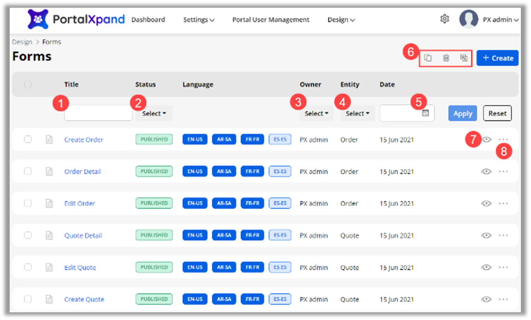Screen dimensions: 531x320
Task: Open three-dot menu for Order Detail row
Action: click(503, 172)
